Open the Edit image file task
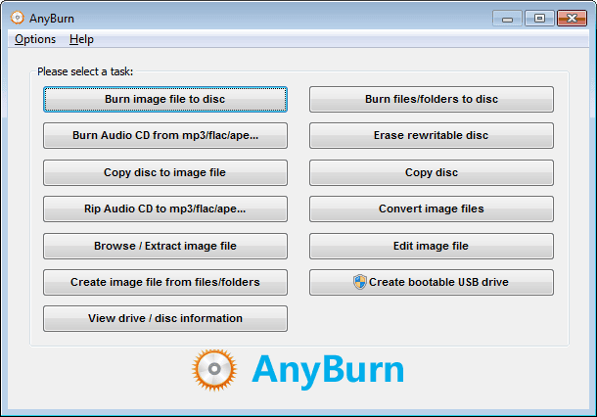 pos(432,246)
